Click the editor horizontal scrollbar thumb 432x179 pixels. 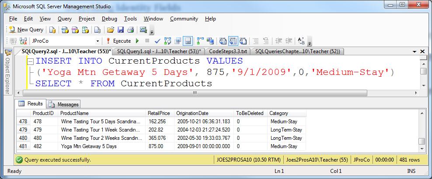195,93
